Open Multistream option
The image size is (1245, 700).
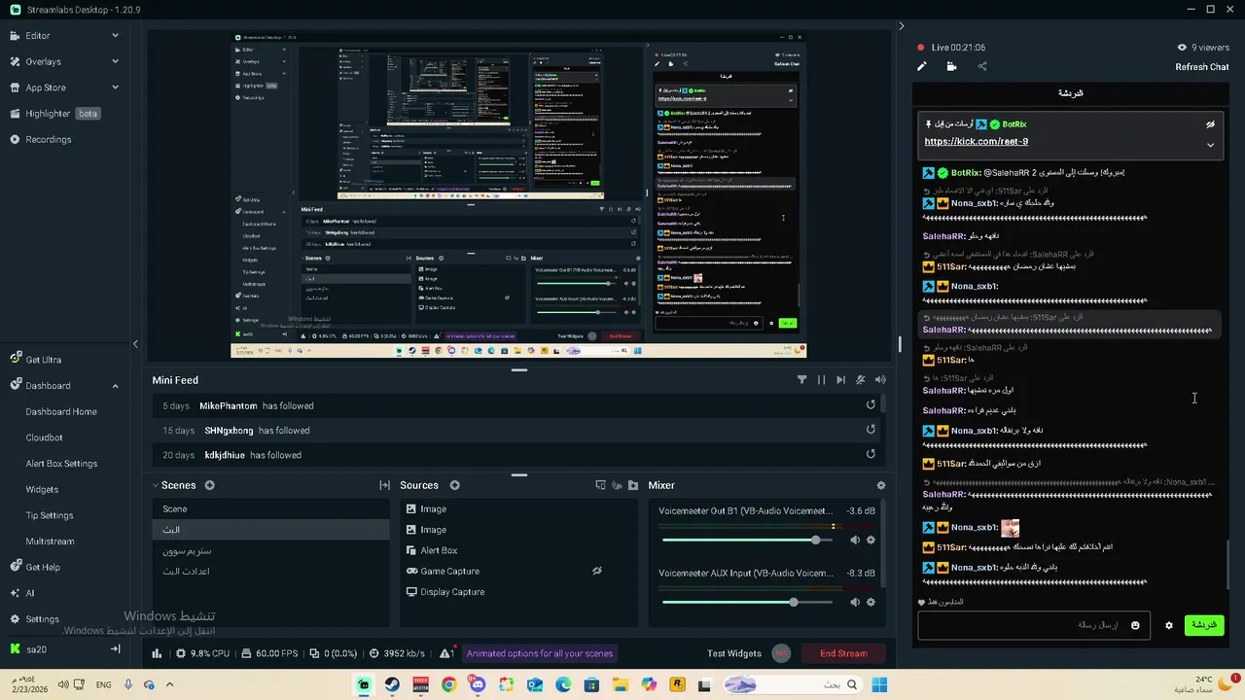[50, 542]
